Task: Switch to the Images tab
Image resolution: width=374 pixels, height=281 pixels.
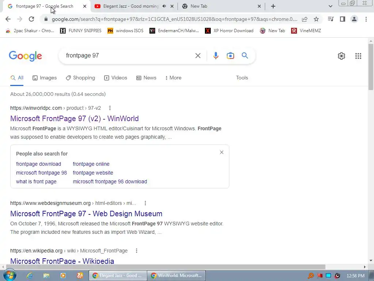Action: pyautogui.click(x=45, y=78)
